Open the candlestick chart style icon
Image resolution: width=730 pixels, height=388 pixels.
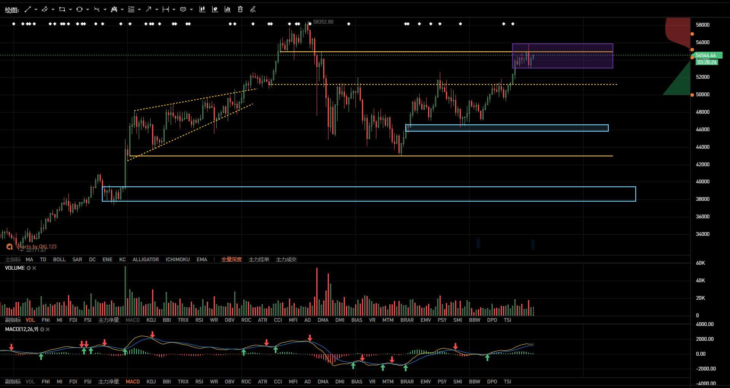pyautogui.click(x=202, y=10)
